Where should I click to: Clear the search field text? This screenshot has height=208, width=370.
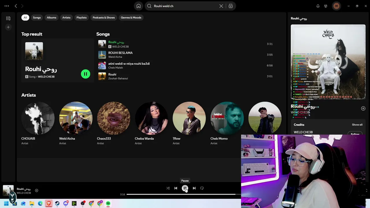coord(221,6)
